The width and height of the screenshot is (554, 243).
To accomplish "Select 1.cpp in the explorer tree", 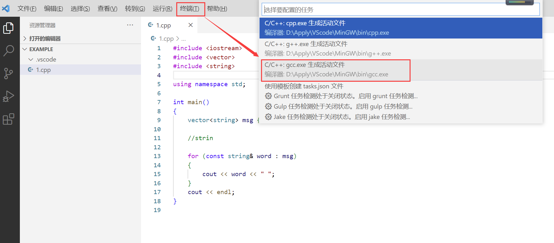I will (x=80, y=69).
